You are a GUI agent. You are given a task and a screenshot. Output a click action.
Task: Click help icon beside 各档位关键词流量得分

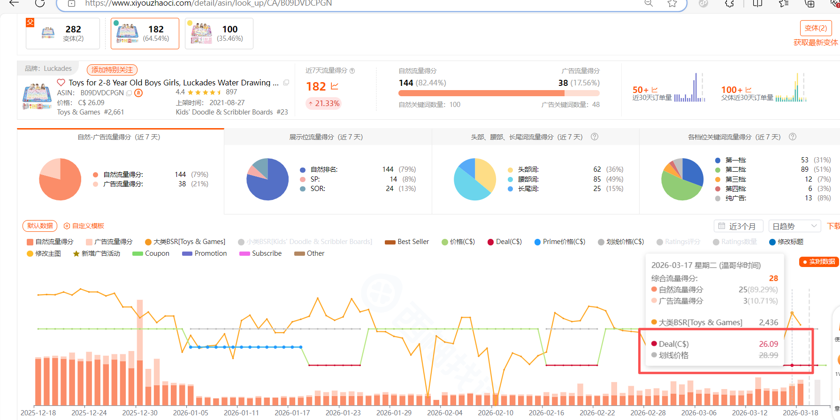click(793, 137)
